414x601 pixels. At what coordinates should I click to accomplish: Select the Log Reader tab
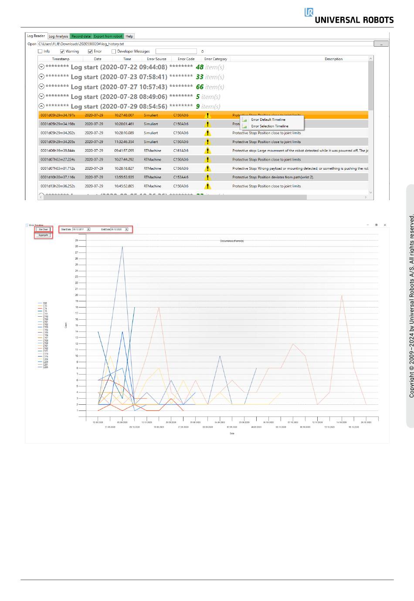[36, 36]
